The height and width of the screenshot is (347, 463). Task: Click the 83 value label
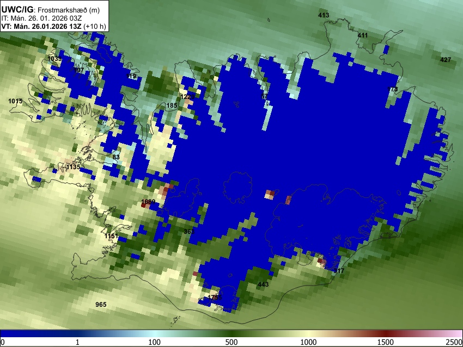pos(116,157)
